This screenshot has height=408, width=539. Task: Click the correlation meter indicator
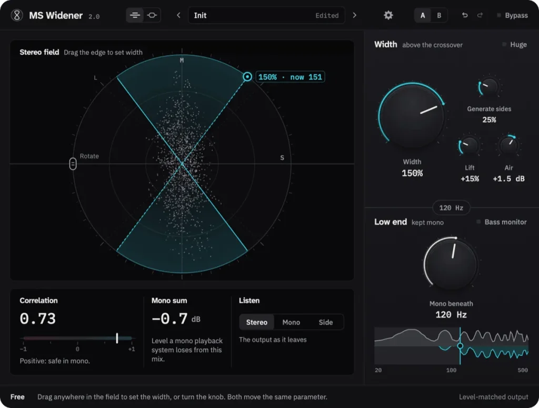pos(117,338)
